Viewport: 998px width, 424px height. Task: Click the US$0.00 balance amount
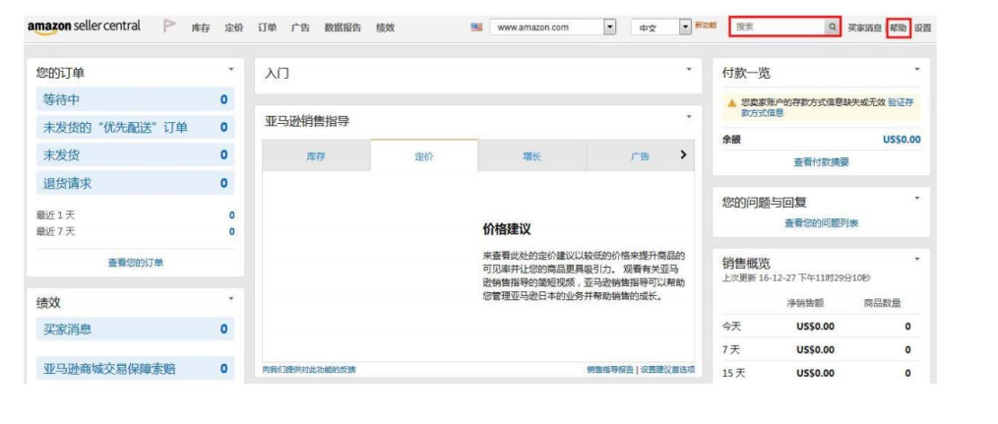pyautogui.click(x=902, y=140)
